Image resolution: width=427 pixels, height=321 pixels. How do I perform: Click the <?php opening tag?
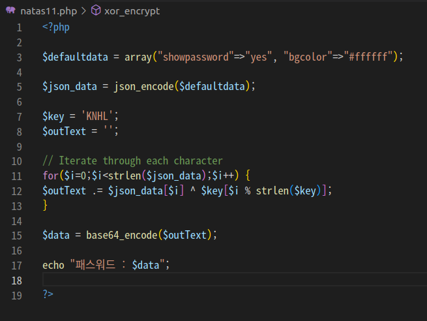tap(56, 27)
